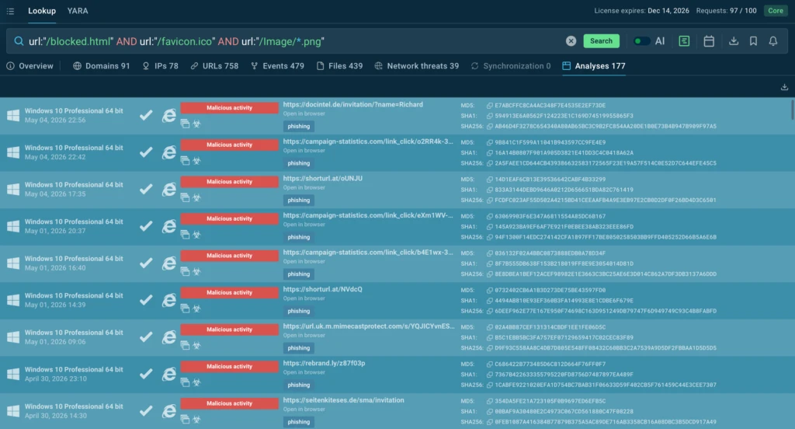Copy MD5 hash of docintel.de row
The width and height of the screenshot is (795, 429).
[489, 106]
